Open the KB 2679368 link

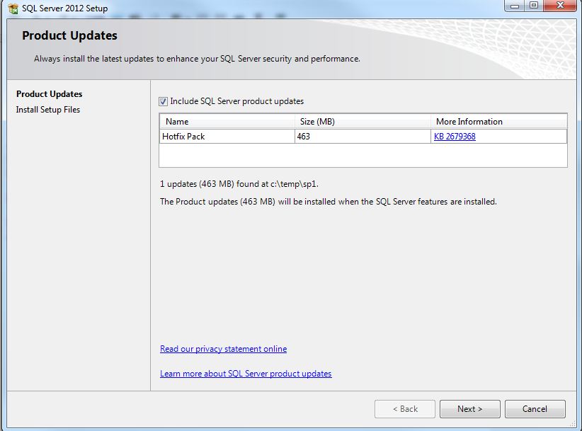pos(455,137)
